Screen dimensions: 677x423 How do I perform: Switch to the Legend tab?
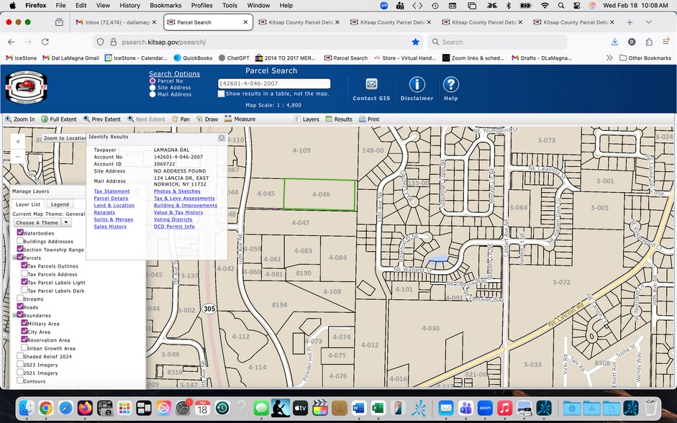pyautogui.click(x=60, y=204)
